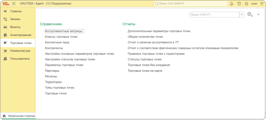Open Торговые точки на карте report

click(x=145, y=71)
